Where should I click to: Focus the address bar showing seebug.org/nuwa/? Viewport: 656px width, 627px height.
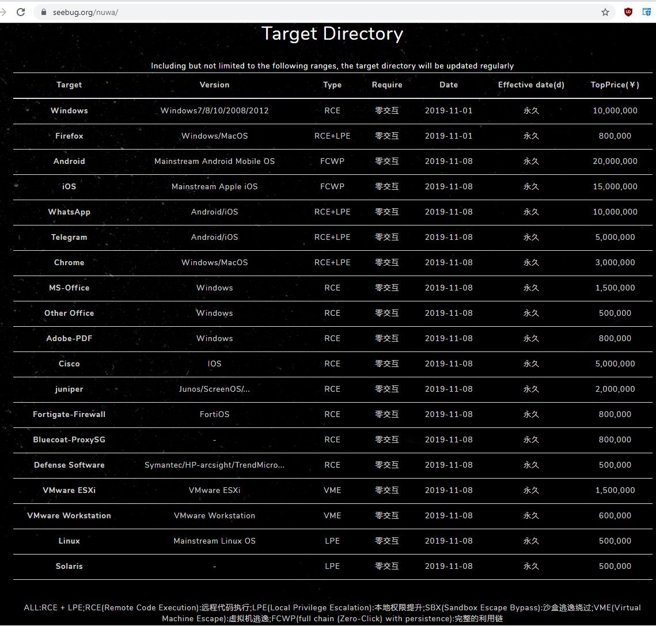(x=324, y=12)
